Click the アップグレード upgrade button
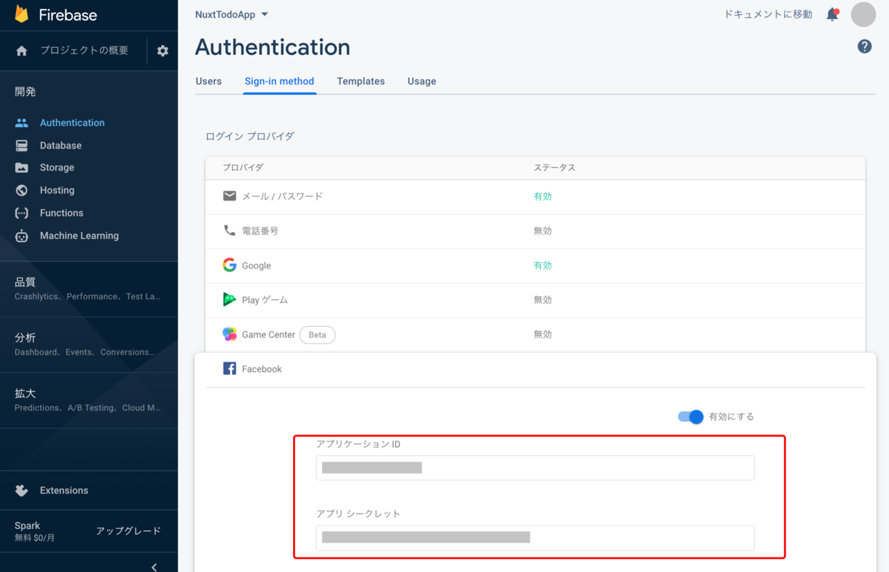 128,531
